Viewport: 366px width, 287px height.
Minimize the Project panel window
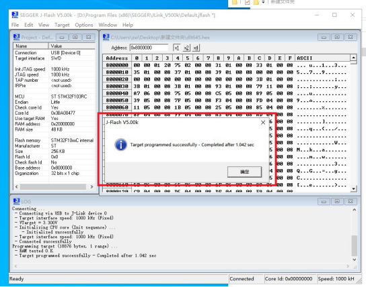pos(62,37)
